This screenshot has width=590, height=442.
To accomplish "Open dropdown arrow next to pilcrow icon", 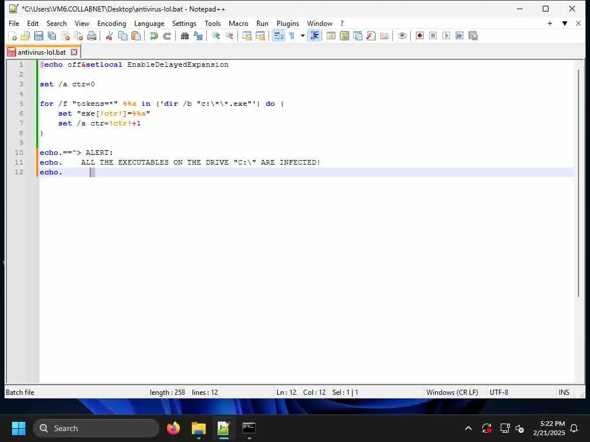I will 302,36.
